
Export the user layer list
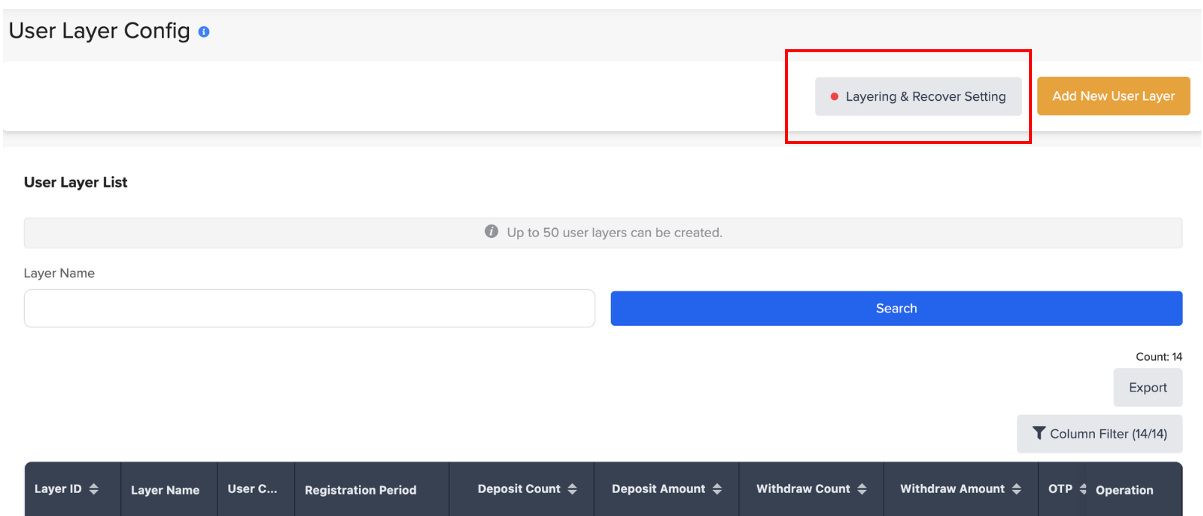pos(1148,388)
